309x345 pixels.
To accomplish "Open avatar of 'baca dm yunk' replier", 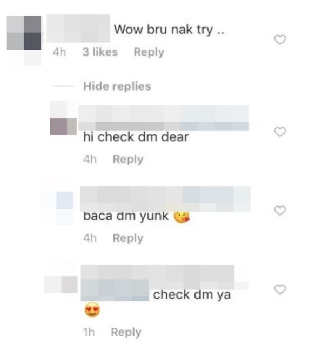I will coord(65,200).
